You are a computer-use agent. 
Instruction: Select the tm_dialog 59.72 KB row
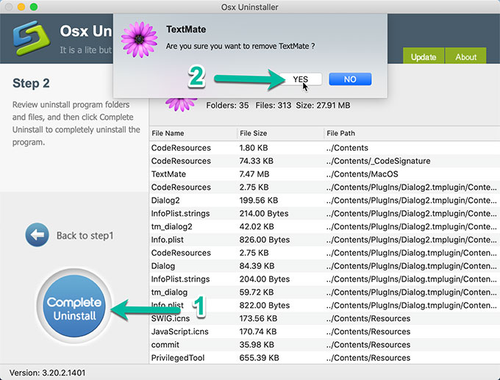[x=324, y=292]
